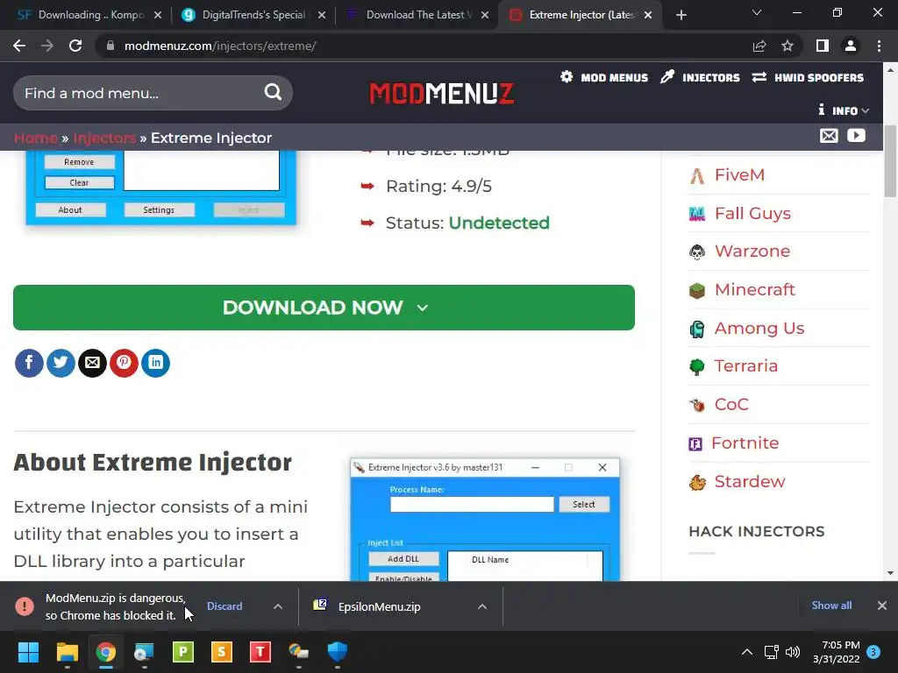Share via email round icon
This screenshot has width=898, height=673.
pos(92,363)
